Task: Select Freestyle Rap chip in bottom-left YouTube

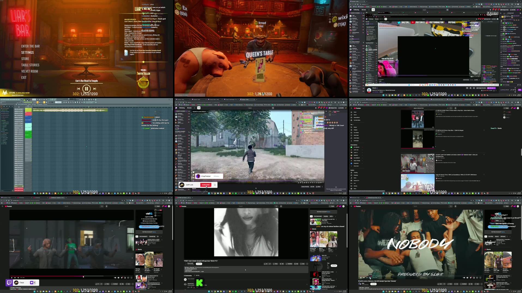Action: tap(152, 236)
